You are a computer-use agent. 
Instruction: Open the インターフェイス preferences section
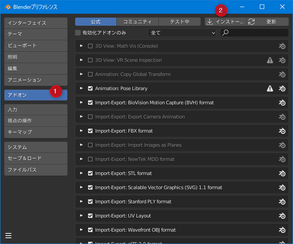tap(36, 23)
